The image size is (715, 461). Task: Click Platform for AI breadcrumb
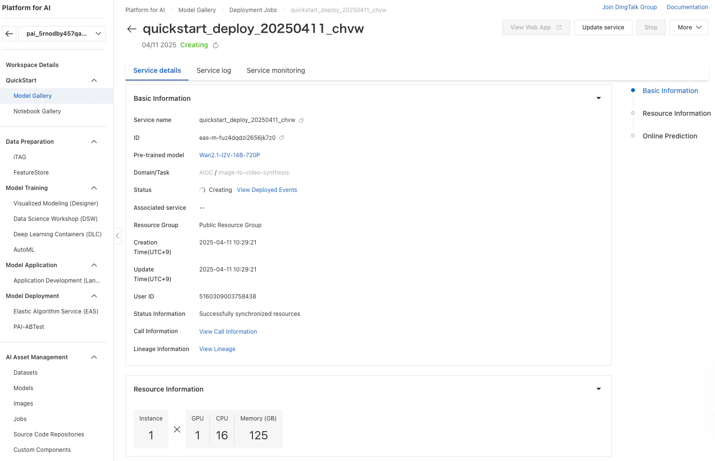click(x=145, y=10)
